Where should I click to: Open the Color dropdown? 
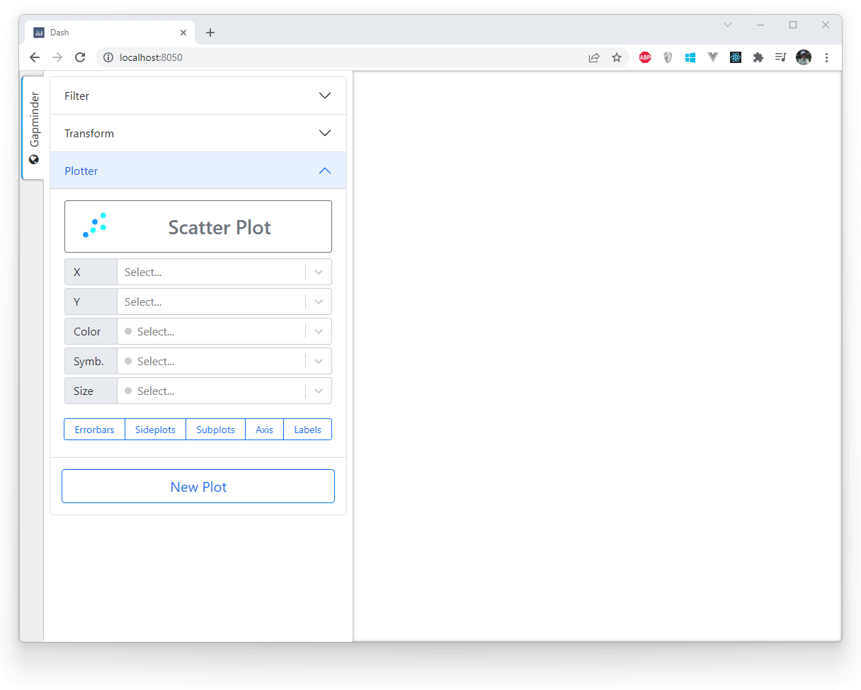pyautogui.click(x=224, y=331)
